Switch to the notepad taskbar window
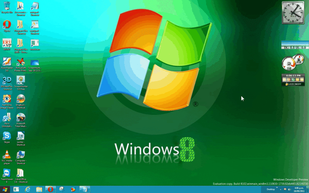 point(85,189)
